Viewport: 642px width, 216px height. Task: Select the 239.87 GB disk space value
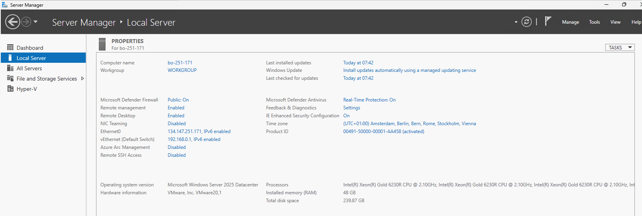pyautogui.click(x=354, y=201)
